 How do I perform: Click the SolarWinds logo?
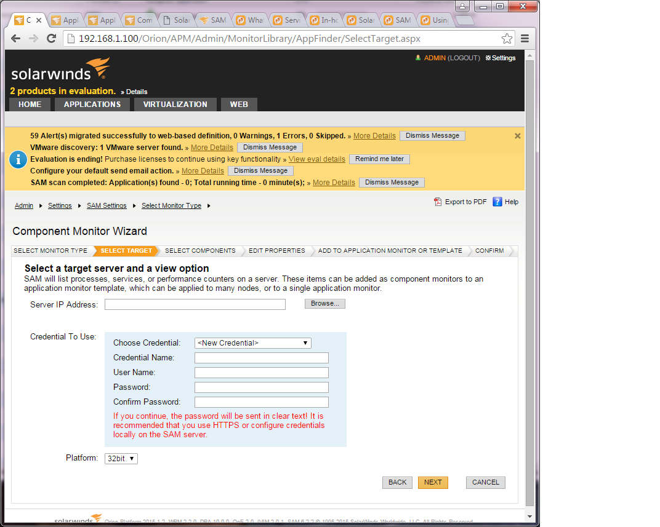point(60,69)
